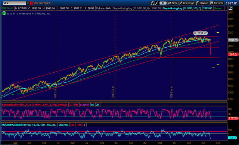
Task: Select the StochasticSlow study label
Action: (x=34, y=105)
